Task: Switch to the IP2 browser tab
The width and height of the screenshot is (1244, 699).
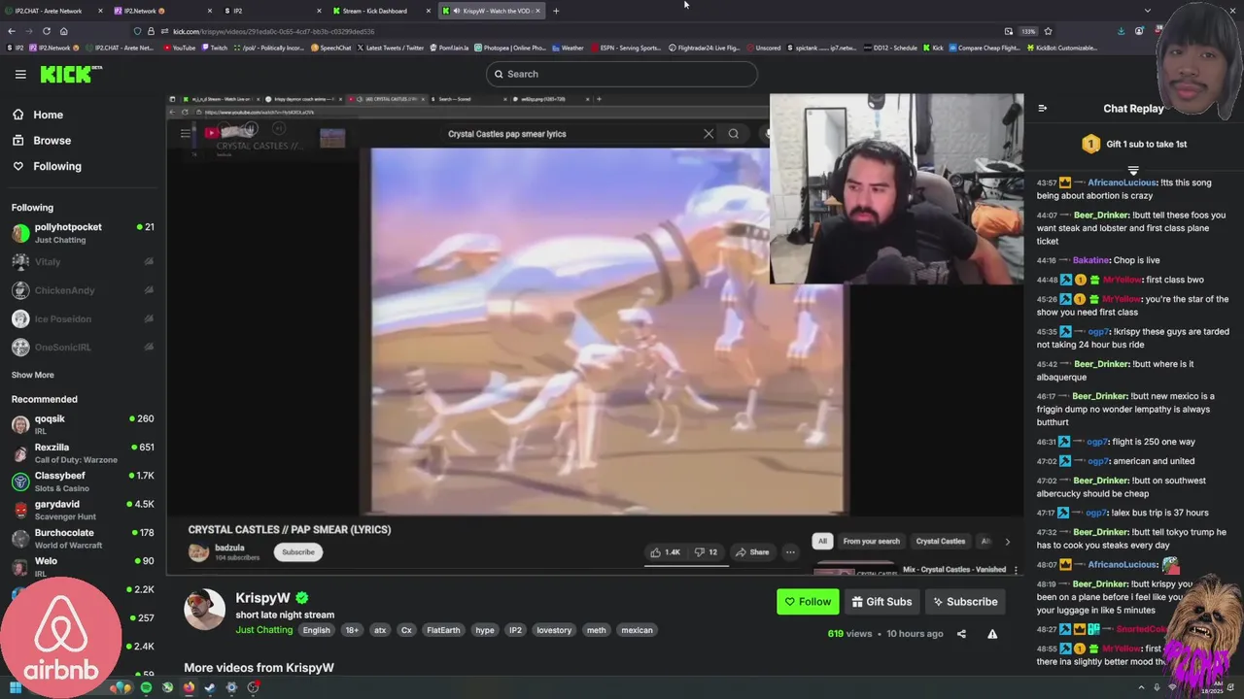Action: click(x=272, y=11)
